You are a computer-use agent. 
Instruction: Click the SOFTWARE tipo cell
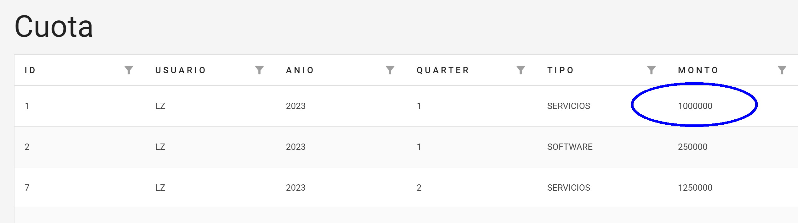[x=570, y=147]
